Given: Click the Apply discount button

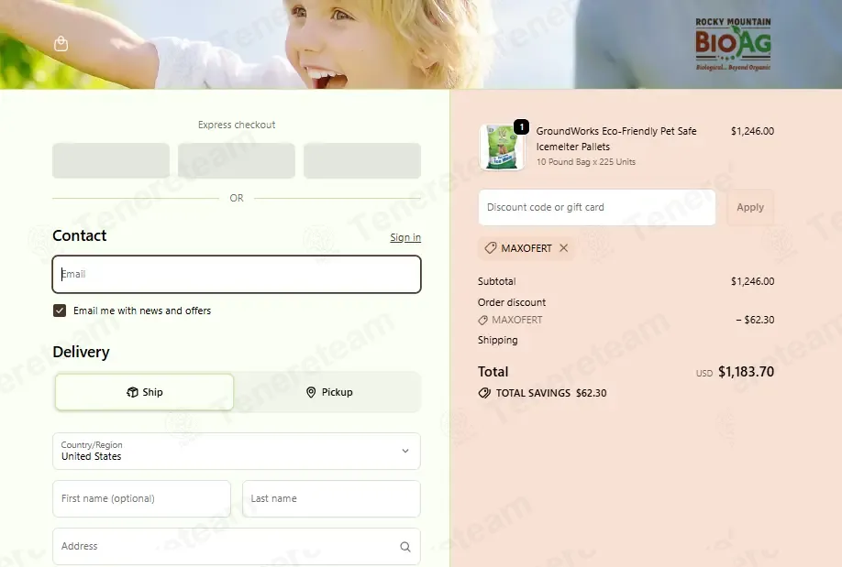Looking at the screenshot, I should tap(750, 207).
